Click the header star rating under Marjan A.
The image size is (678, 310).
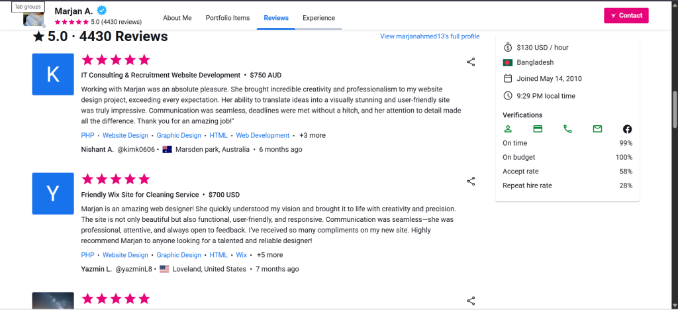[x=72, y=22]
